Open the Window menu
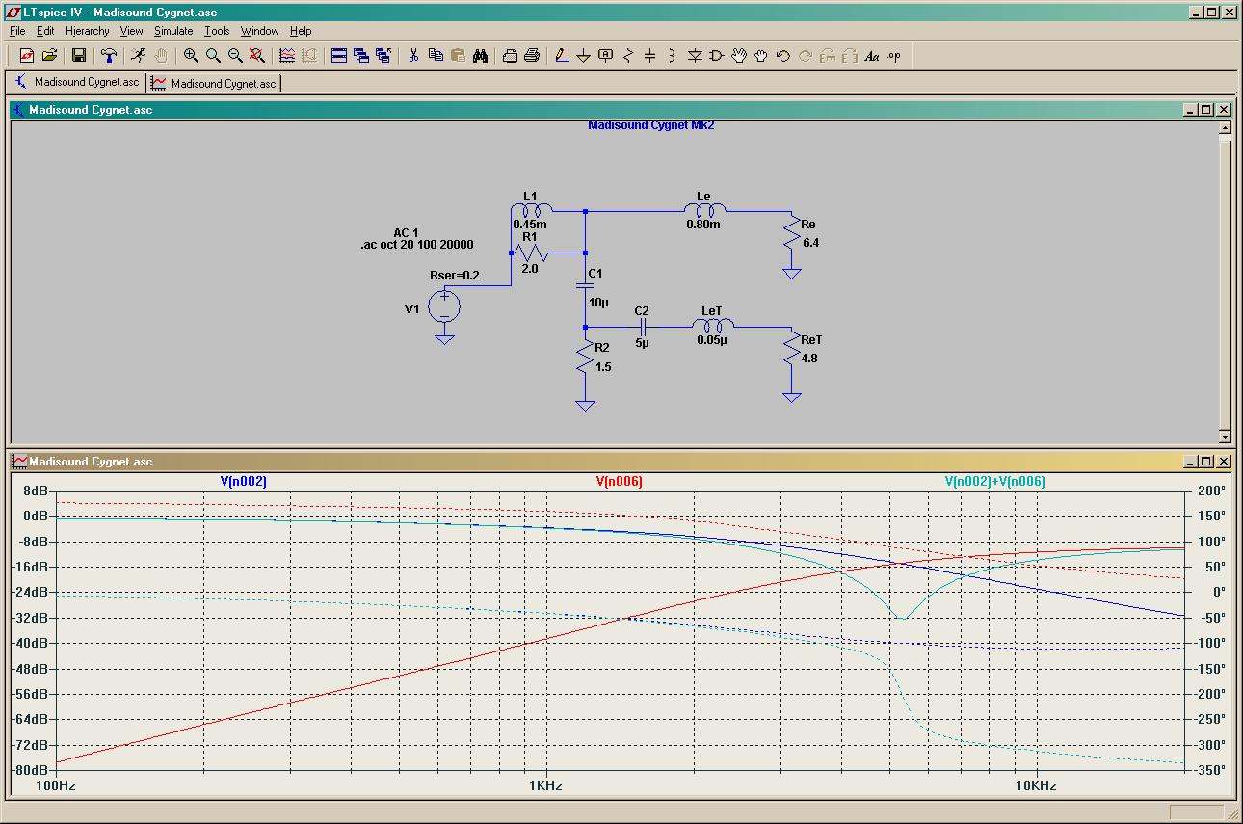 [x=259, y=31]
